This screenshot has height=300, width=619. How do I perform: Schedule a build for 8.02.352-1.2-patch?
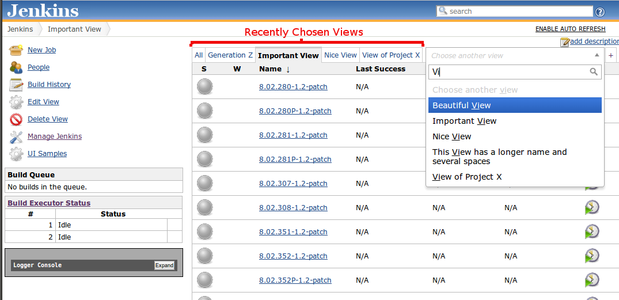(592, 256)
